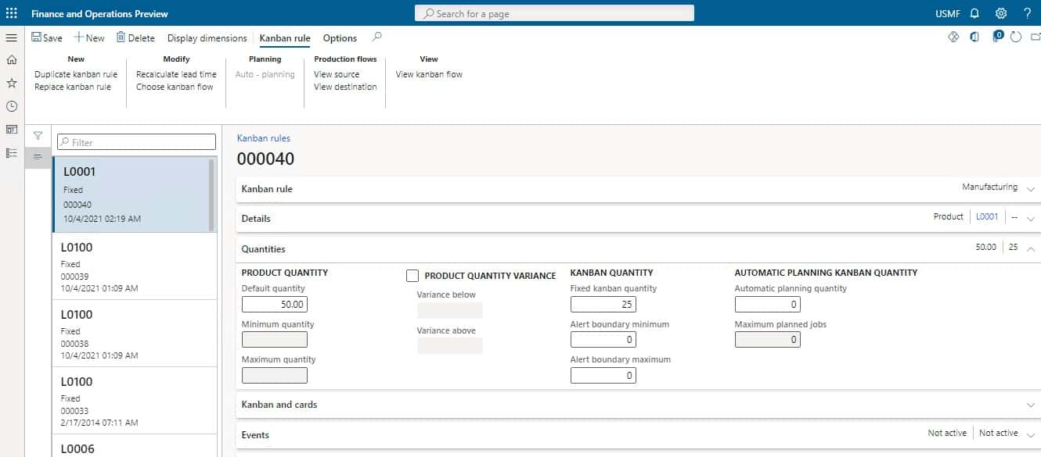Screen dimensions: 1041x457
Task: Save the kanban rule
Action: pyautogui.click(x=47, y=37)
